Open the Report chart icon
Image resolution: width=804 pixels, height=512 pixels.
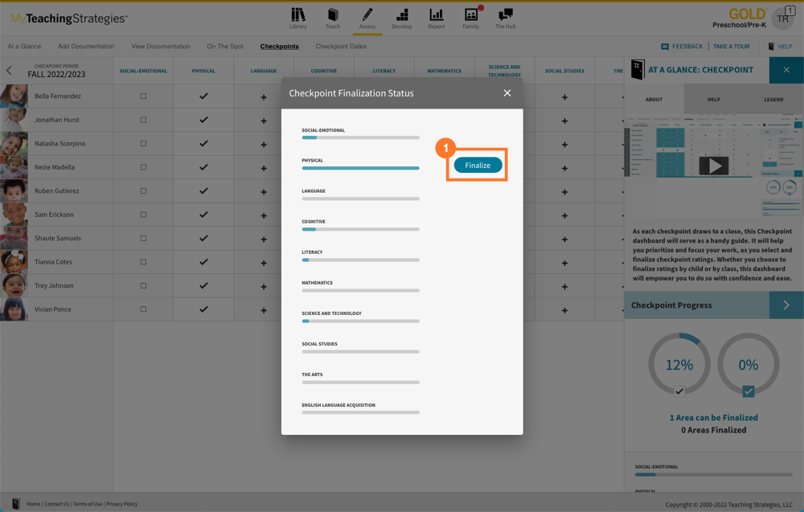pos(437,18)
